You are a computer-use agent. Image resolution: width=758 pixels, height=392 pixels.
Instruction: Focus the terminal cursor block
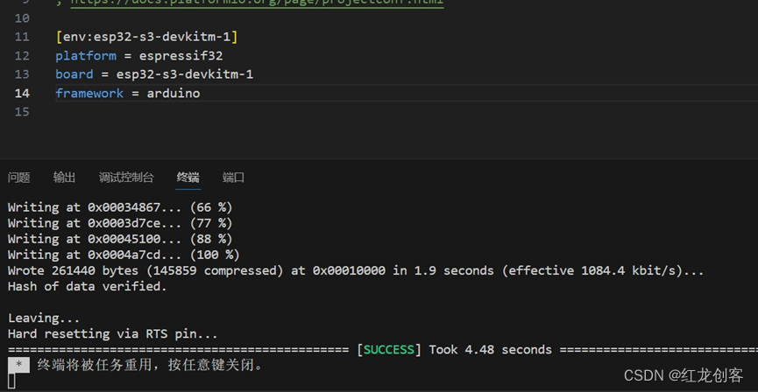pos(12,381)
